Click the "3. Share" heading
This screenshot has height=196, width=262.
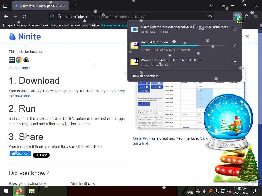coord(26,137)
